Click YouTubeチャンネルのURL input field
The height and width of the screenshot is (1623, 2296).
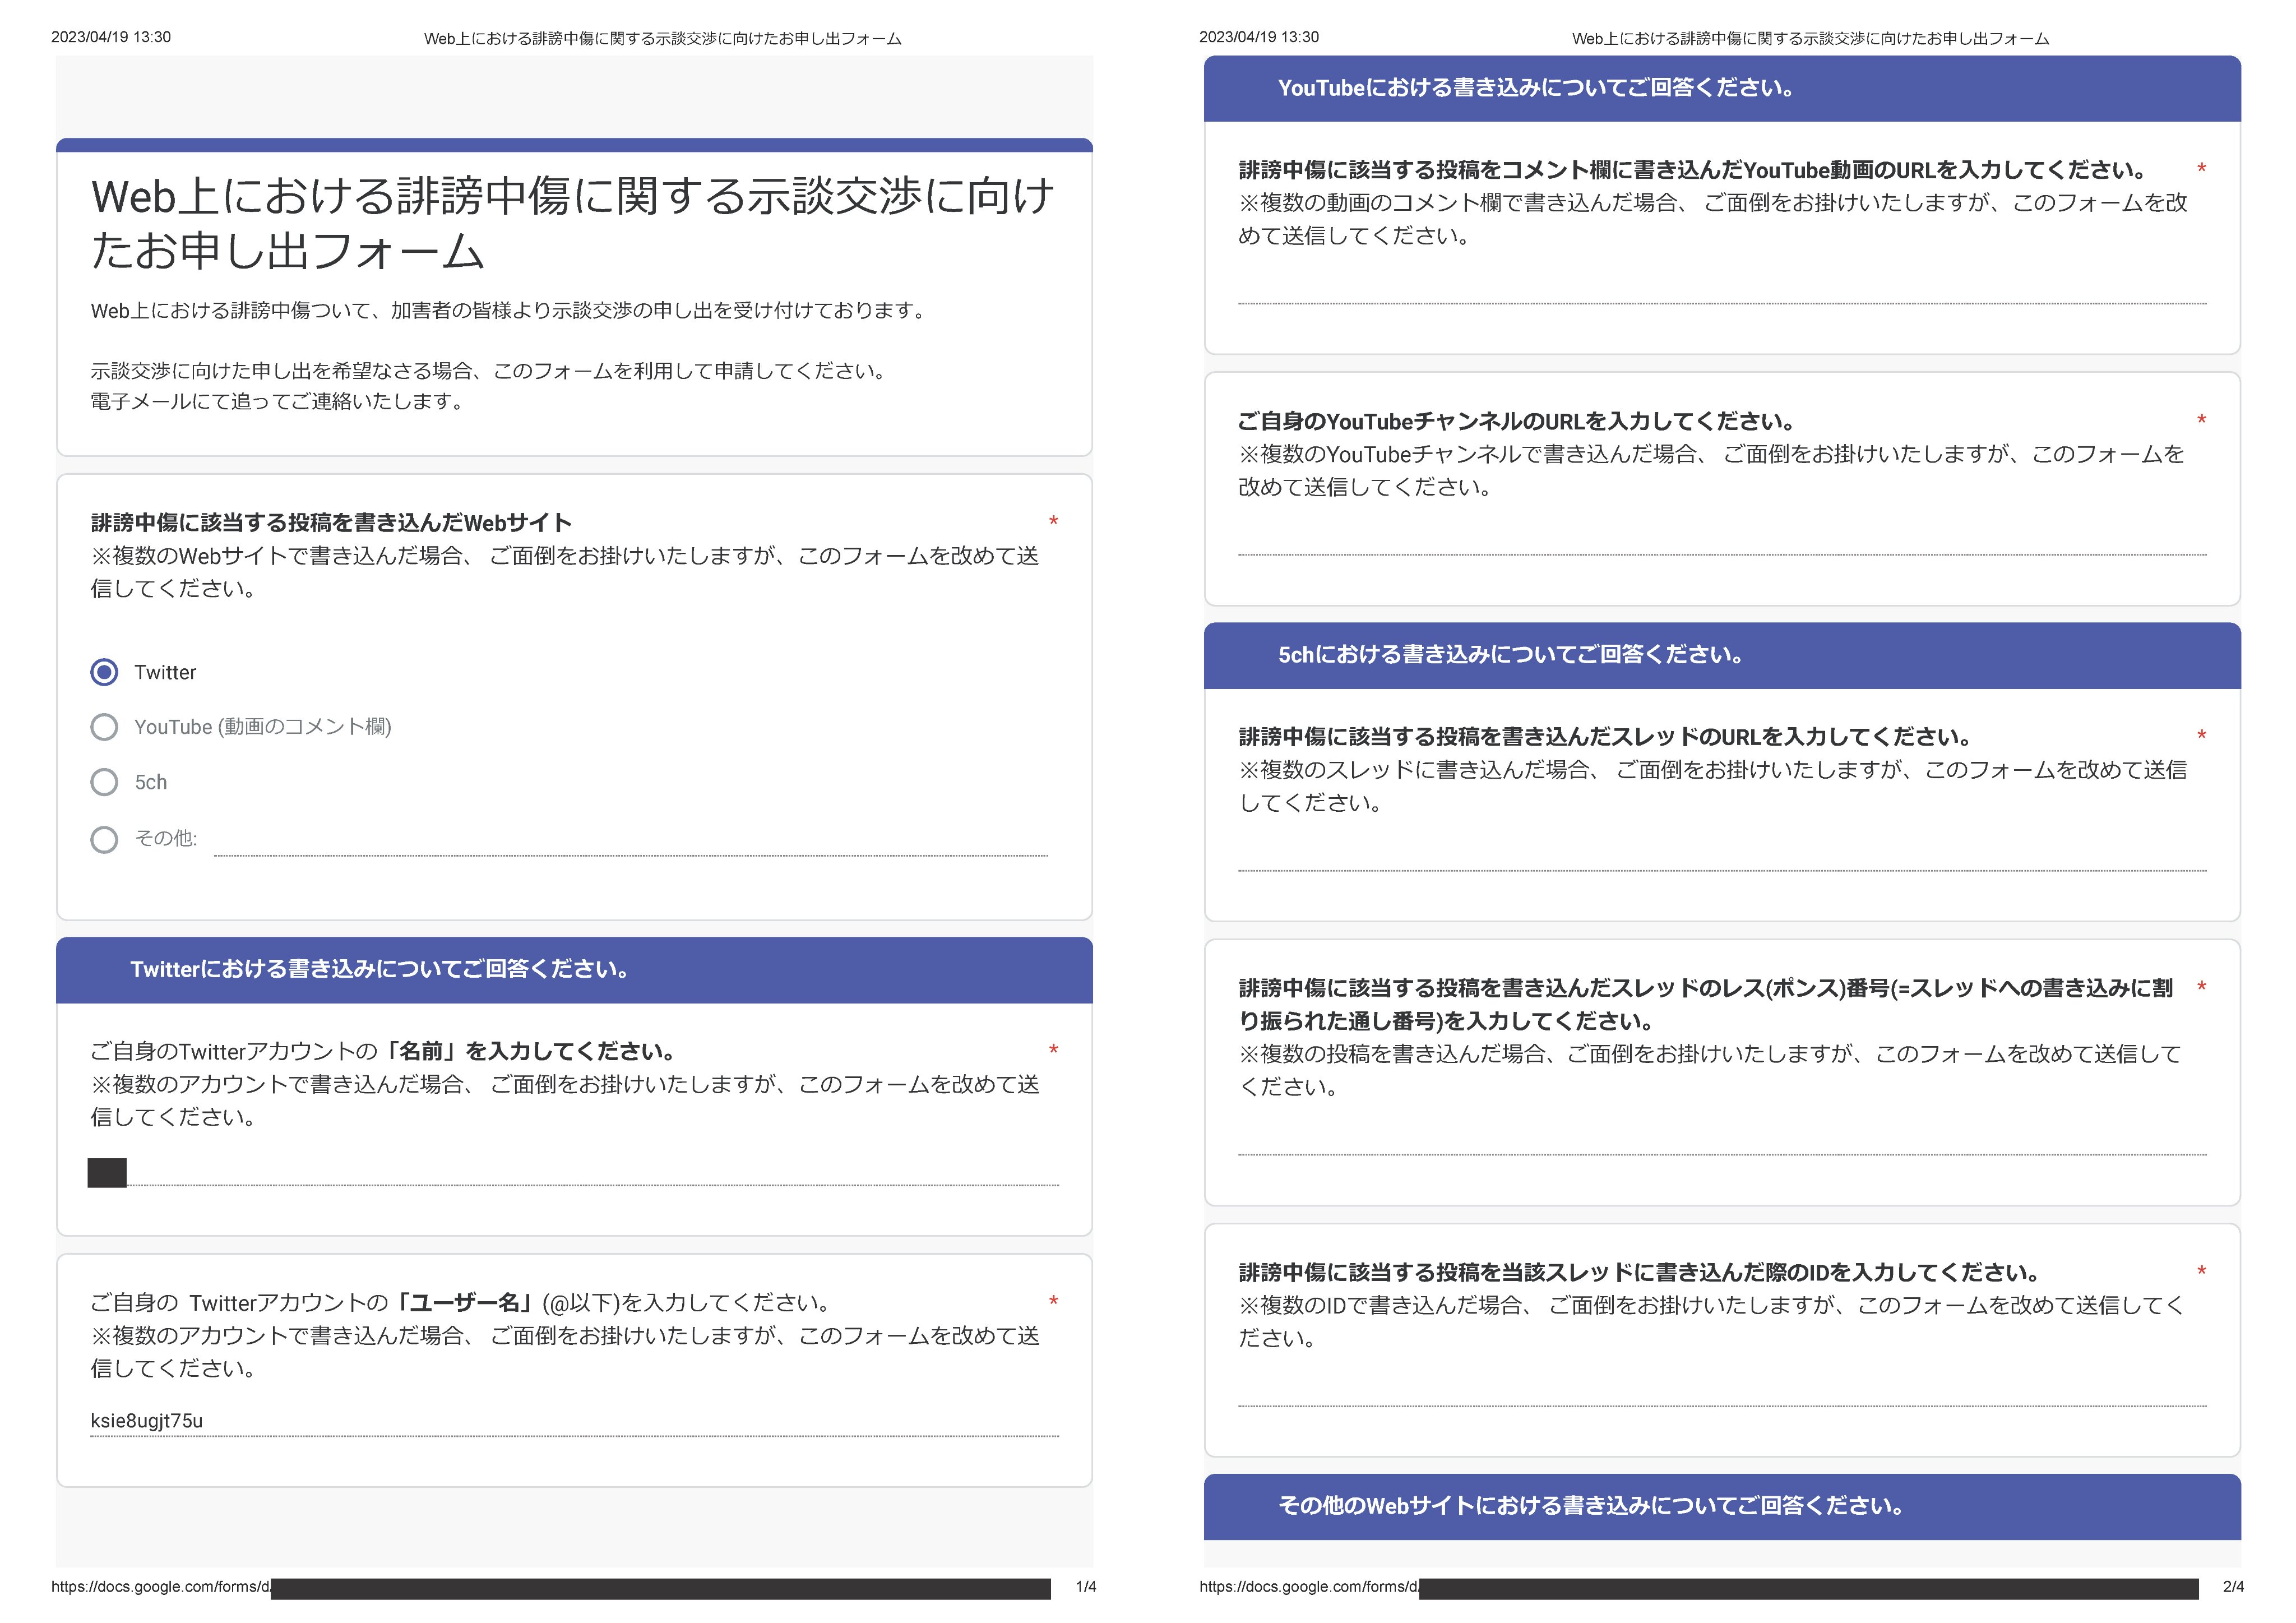click(x=1721, y=540)
